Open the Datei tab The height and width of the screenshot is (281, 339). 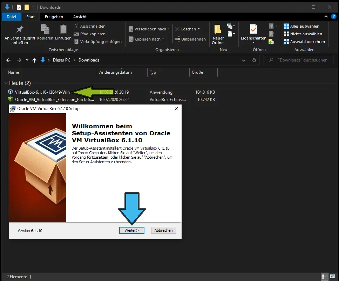tap(12, 16)
